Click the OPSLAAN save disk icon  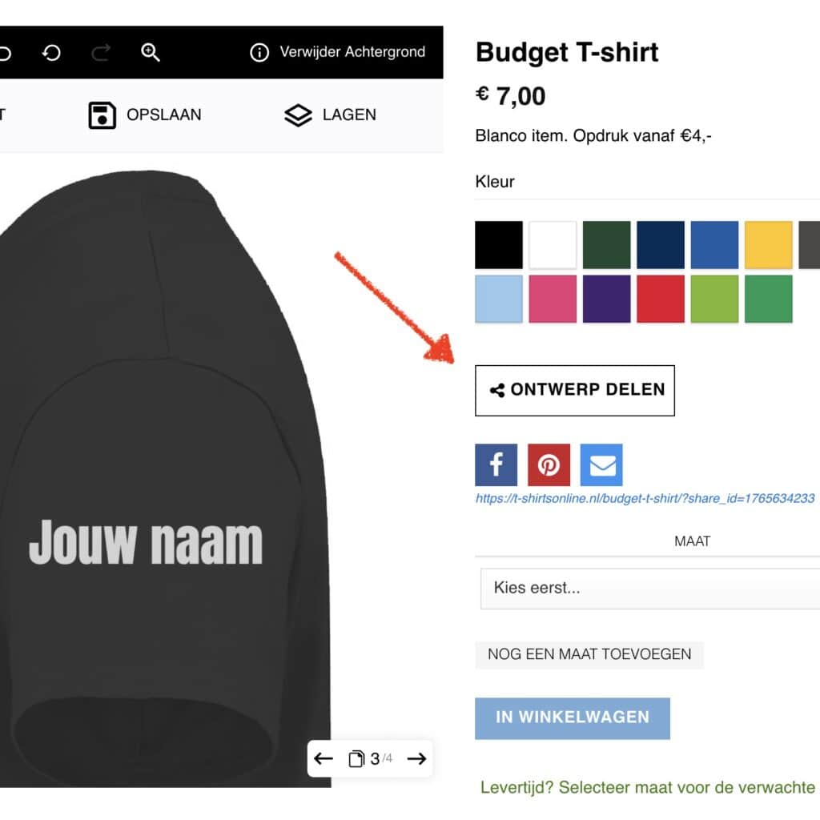tap(102, 115)
